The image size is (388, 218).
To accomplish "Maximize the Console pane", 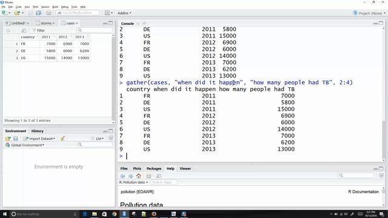I will [381, 23].
